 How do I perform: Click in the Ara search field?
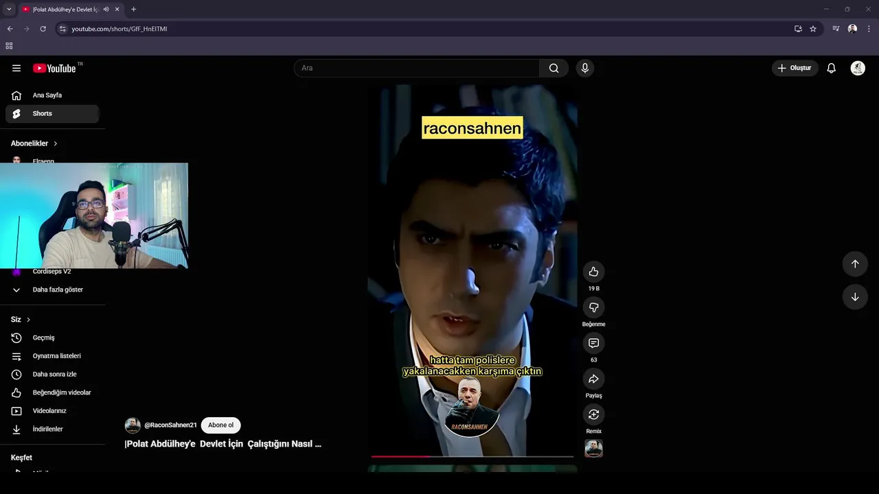point(417,68)
